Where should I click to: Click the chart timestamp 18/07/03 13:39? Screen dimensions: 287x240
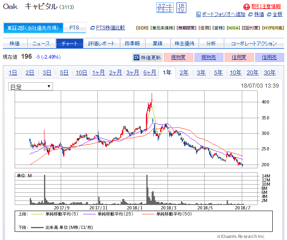(260, 86)
